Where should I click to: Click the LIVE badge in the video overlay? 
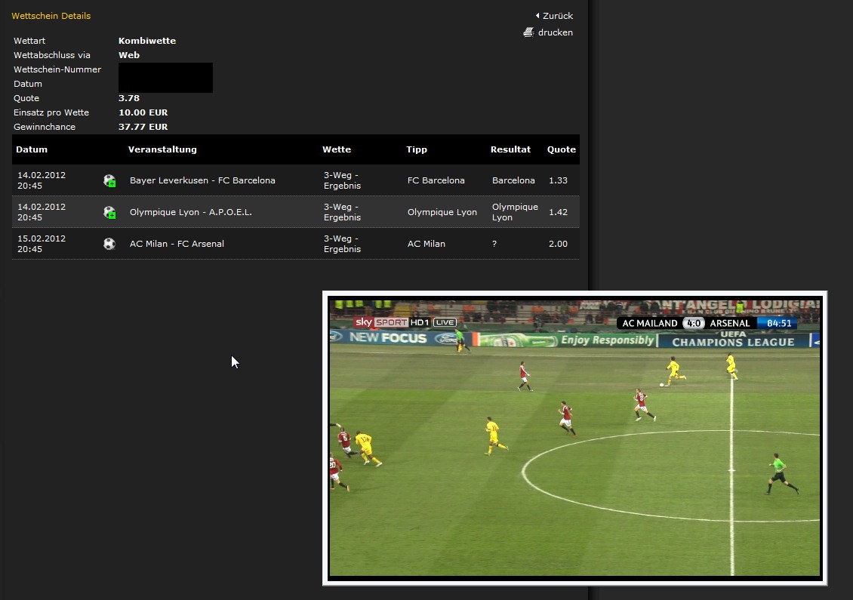(x=445, y=322)
